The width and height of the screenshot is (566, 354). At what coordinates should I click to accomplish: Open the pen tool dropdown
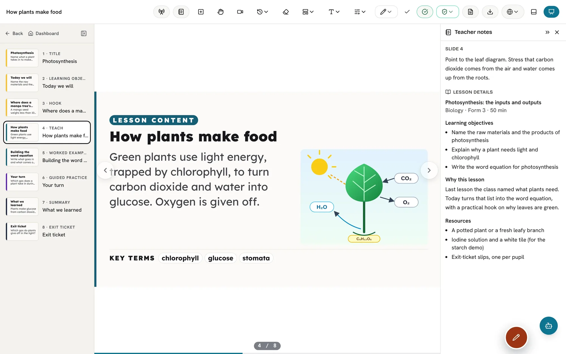386,12
